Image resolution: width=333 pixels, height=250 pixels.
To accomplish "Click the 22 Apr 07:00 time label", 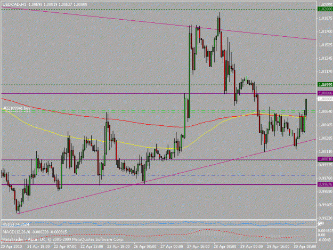I will click(x=65, y=246).
